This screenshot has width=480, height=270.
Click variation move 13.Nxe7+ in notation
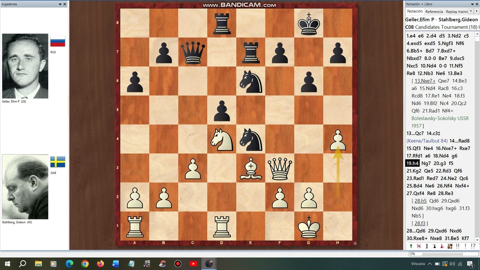(x=426, y=81)
